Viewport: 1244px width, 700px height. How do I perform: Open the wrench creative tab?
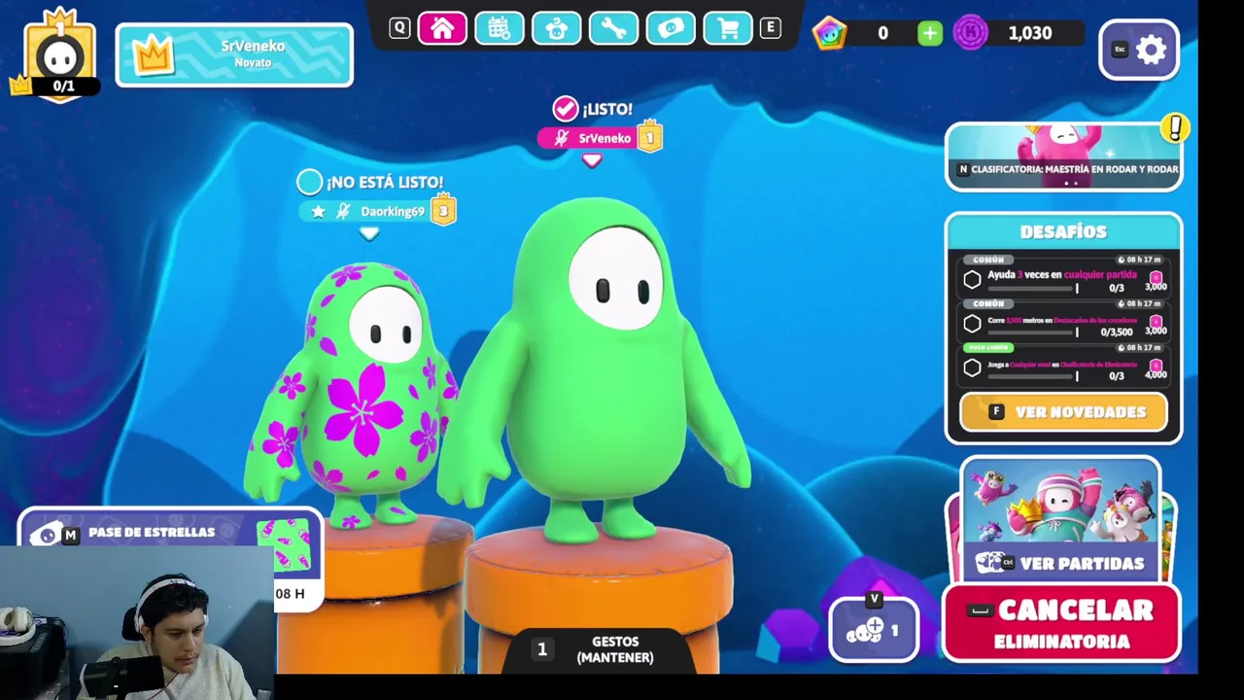point(613,28)
